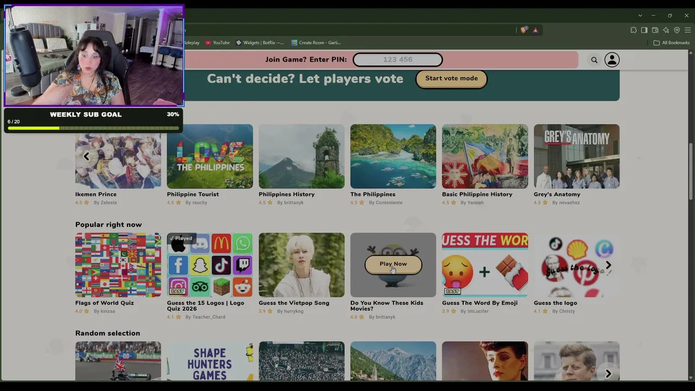
Task: Click the 'Ikemen Prince' quiz title
Action: (96, 194)
